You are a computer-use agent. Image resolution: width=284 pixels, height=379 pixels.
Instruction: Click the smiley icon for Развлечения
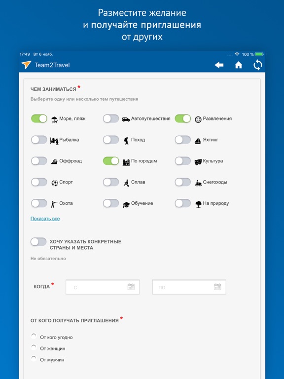point(198,119)
